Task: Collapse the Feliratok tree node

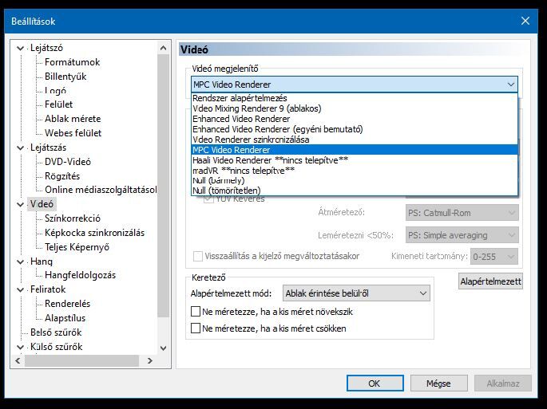Action: [x=21, y=290]
